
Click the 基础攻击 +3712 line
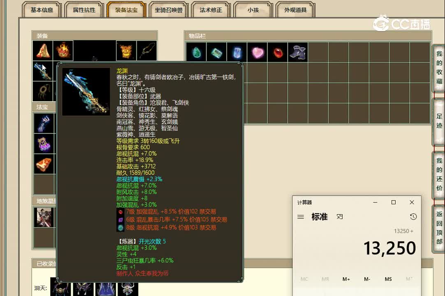pos(136,166)
